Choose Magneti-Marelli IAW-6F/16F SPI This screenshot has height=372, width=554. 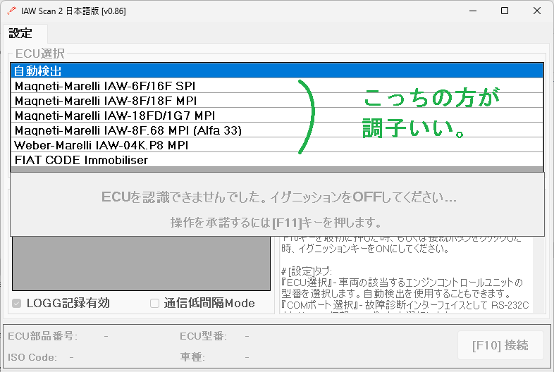(276, 86)
